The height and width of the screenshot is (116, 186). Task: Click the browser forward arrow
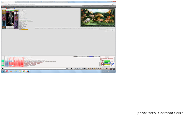4,4
